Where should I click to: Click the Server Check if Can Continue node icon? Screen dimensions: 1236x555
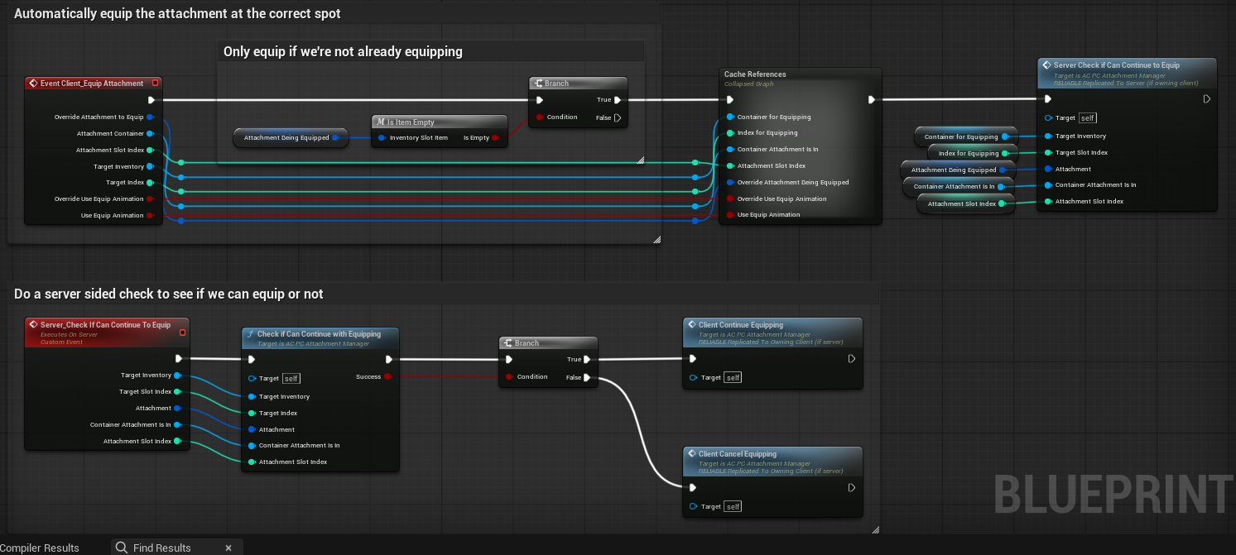pos(1046,65)
